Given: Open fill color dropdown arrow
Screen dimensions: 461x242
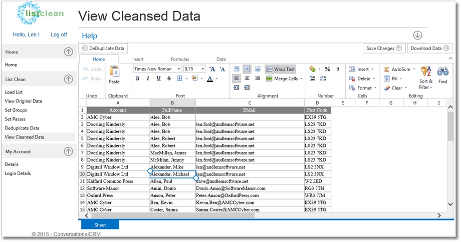Looking at the screenshot, I should (x=201, y=78).
